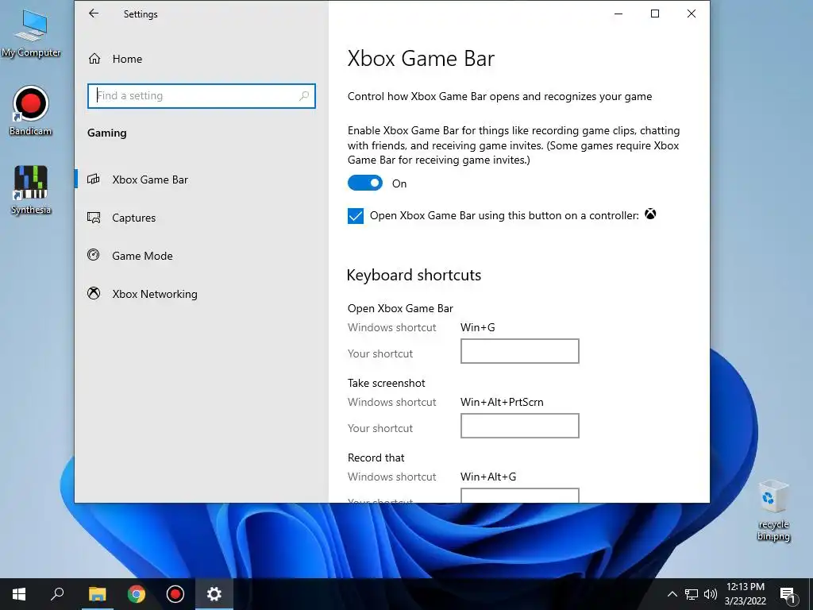Turn off the Xbox Game Bar toggle
The width and height of the screenshot is (813, 610).
point(365,183)
